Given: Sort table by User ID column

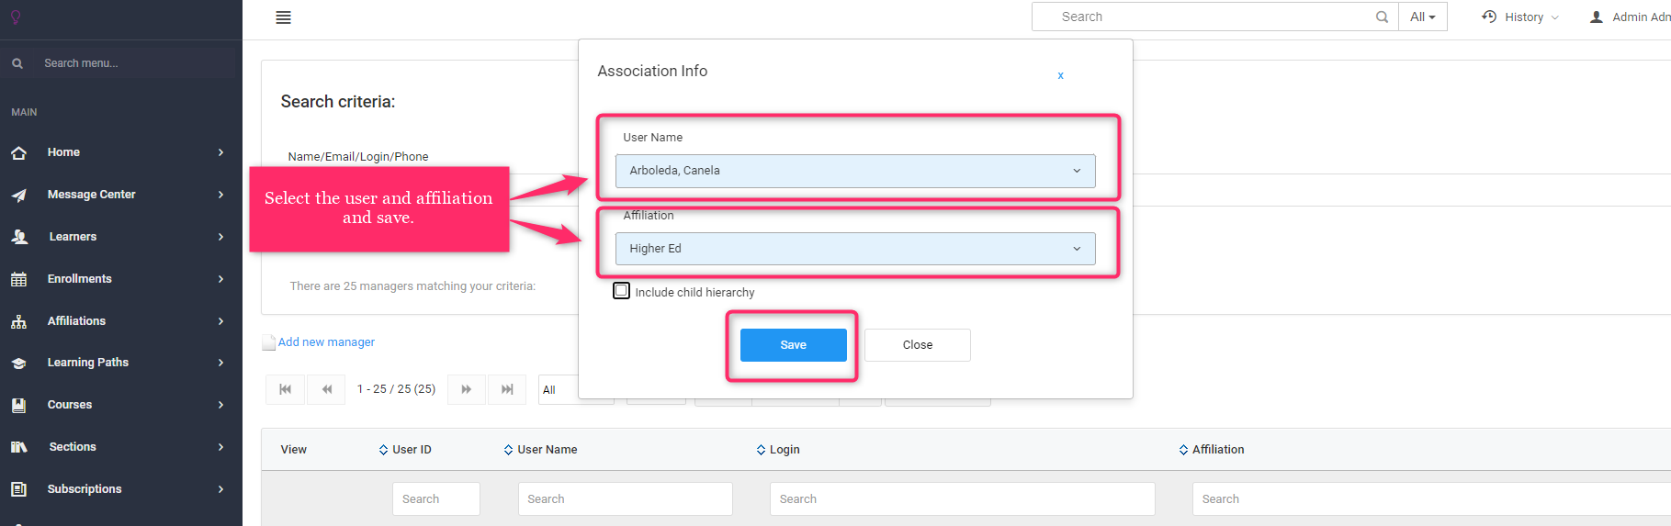Looking at the screenshot, I should tap(405, 450).
